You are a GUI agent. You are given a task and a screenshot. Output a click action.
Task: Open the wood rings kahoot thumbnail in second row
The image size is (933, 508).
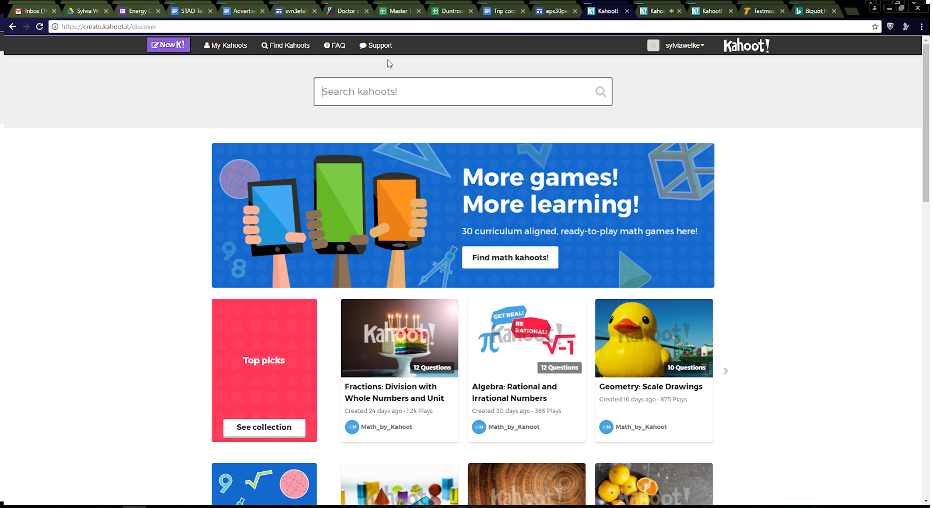527,484
